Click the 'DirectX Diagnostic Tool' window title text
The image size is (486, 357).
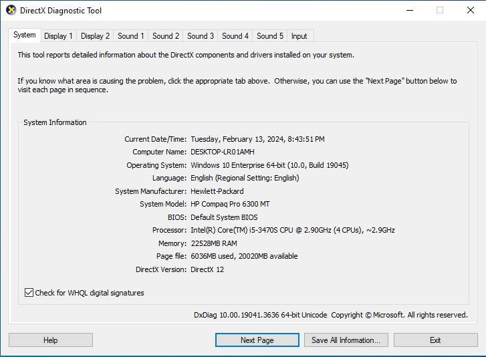point(61,11)
